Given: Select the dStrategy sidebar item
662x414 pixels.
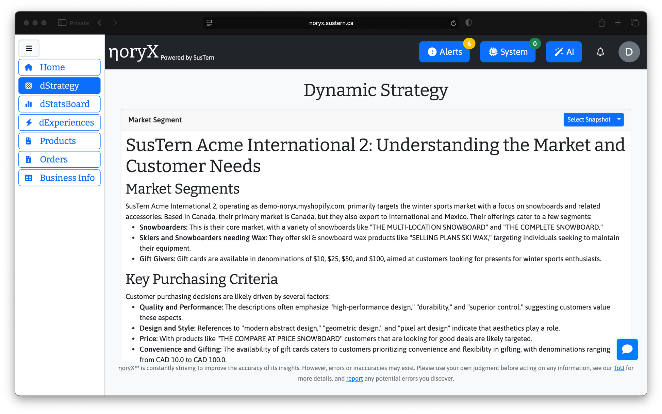Looking at the screenshot, I should [60, 86].
